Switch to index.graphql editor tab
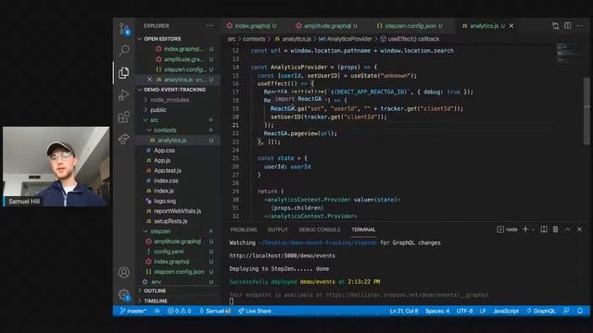The height and width of the screenshot is (333, 593). (x=252, y=26)
